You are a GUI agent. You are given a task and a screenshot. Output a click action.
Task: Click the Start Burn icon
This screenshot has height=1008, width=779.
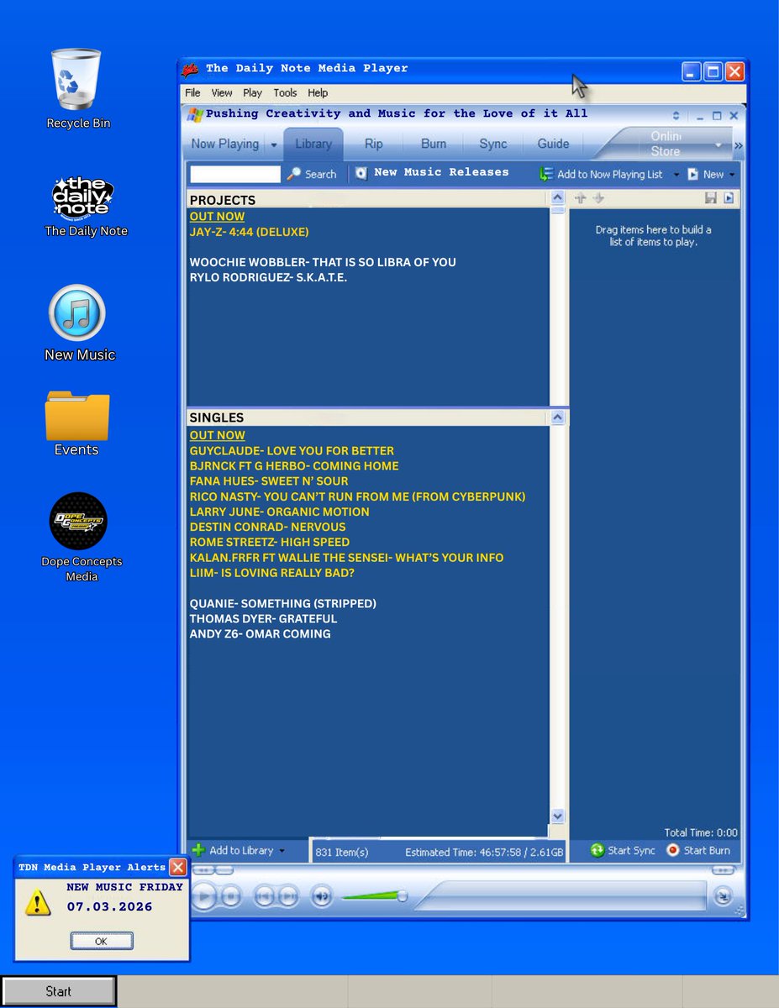click(x=673, y=850)
